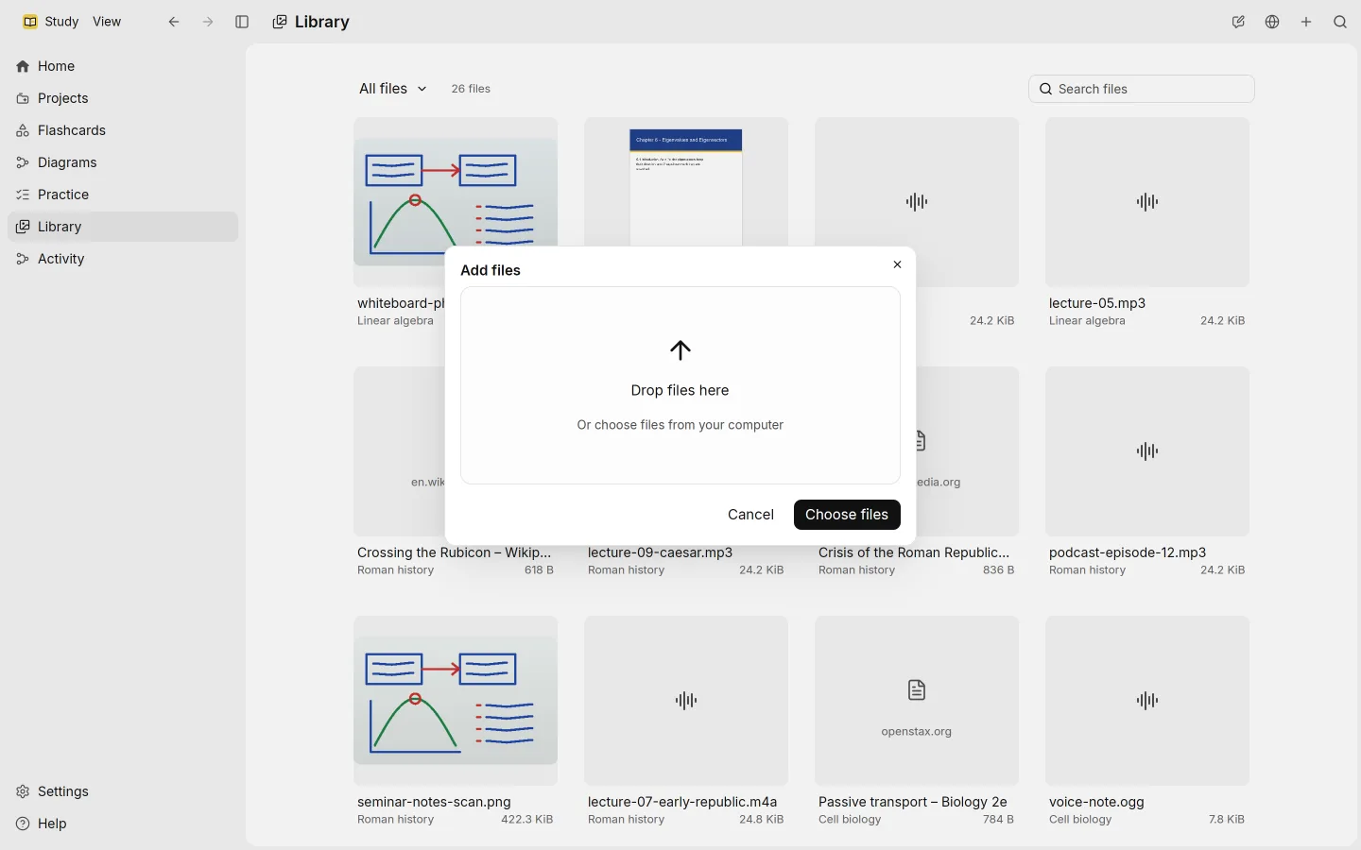1361x850 pixels.
Task: Open Projects from the sidebar
Action: click(123, 98)
